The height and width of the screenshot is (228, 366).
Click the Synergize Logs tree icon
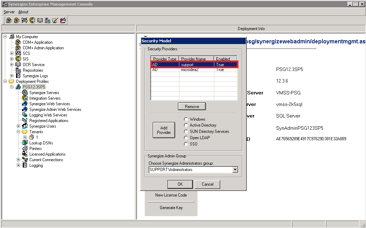pyautogui.click(x=18, y=76)
